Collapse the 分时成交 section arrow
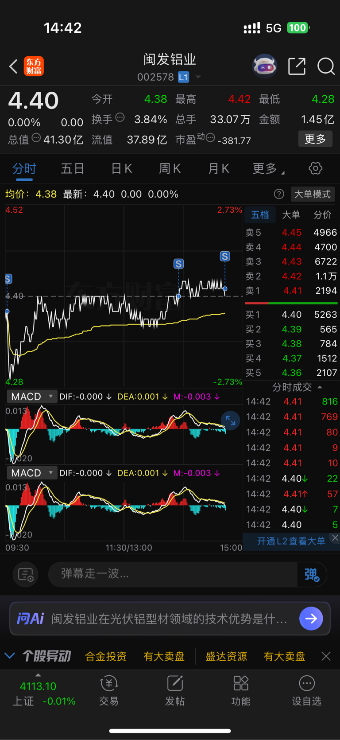This screenshot has height=740, width=340. [320, 387]
